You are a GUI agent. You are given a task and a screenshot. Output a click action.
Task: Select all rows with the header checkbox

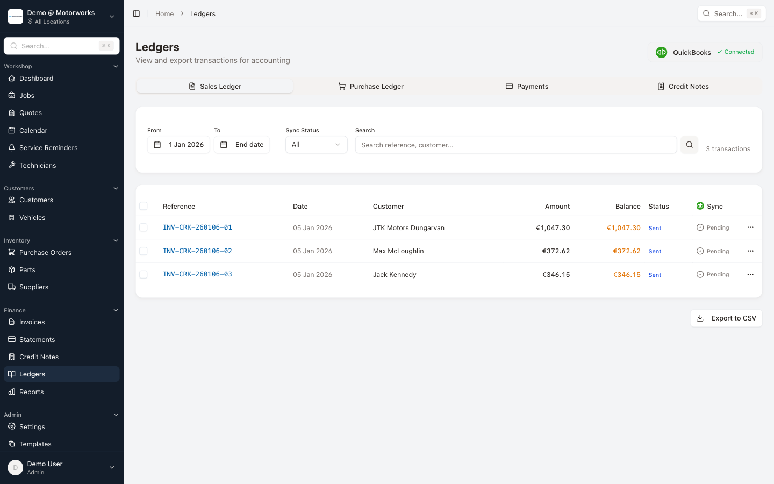click(x=144, y=206)
